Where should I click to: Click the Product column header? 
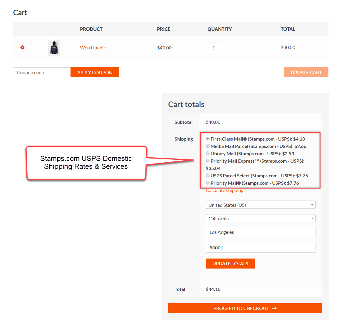click(91, 29)
